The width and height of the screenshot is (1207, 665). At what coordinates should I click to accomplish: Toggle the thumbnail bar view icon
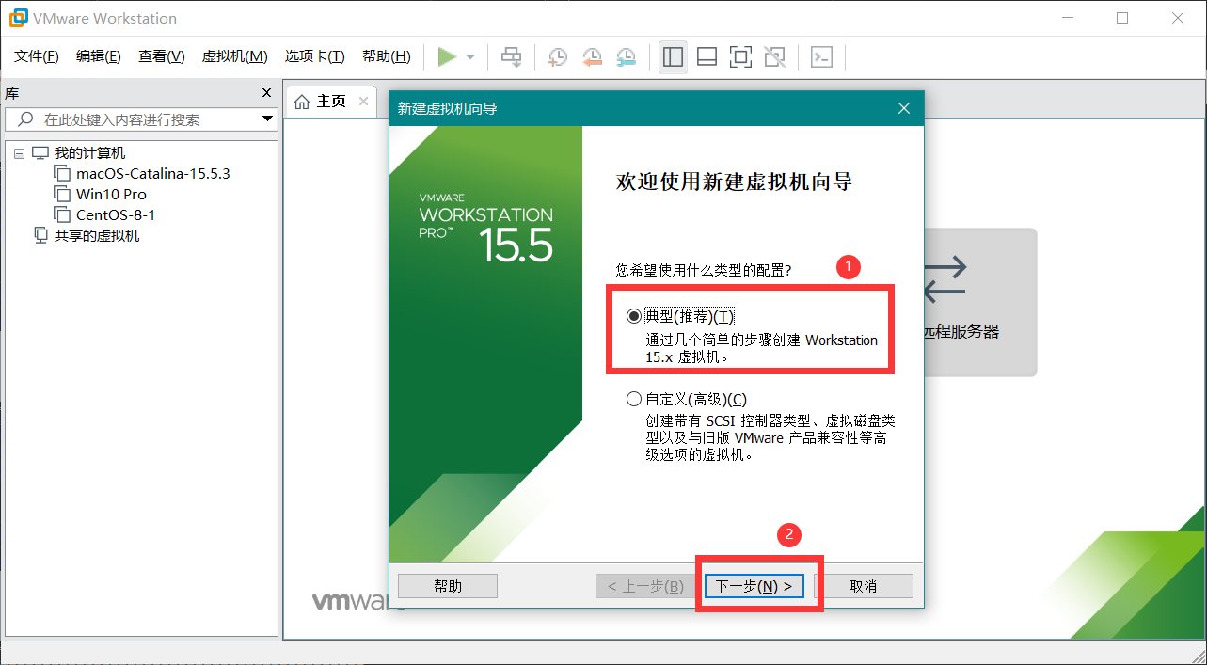coord(707,57)
